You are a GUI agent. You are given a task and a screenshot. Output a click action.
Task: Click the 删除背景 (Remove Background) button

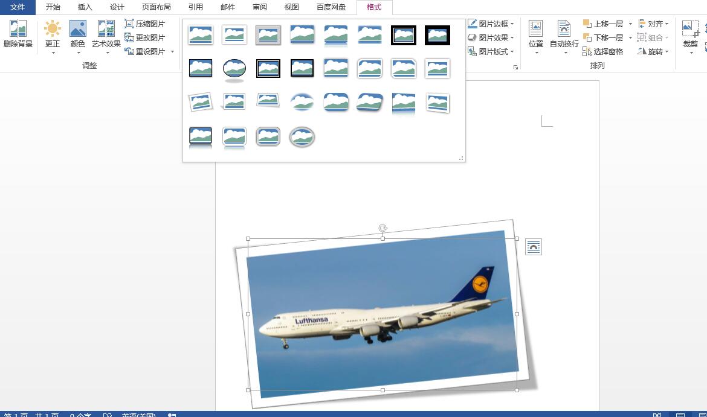point(18,34)
